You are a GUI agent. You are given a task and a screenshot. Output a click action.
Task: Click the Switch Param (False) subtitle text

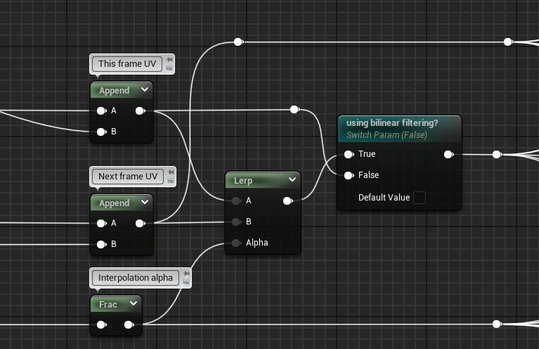pos(387,135)
